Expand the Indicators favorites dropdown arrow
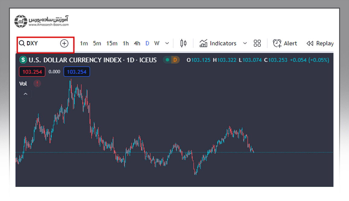349x201 pixels. tap(245, 43)
